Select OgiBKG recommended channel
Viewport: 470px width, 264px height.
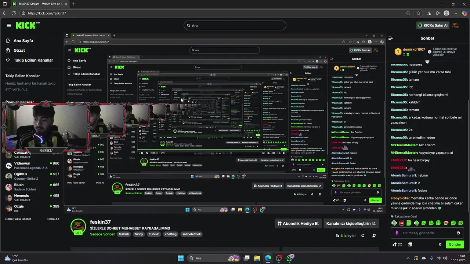click(32, 176)
